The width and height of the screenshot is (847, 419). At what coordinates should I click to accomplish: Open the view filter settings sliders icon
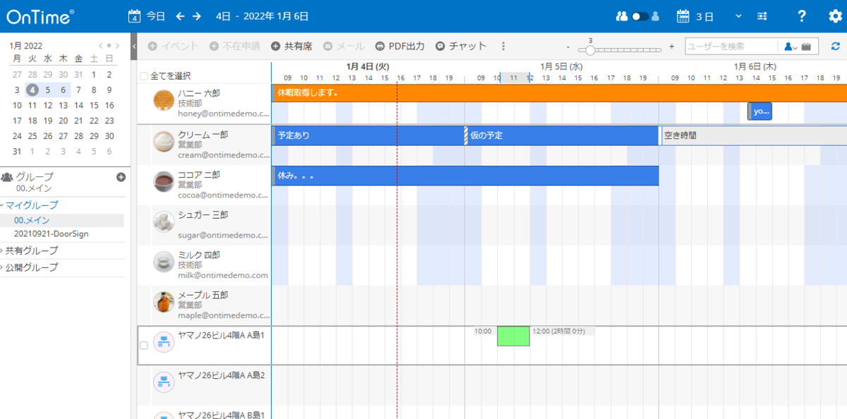pyautogui.click(x=762, y=16)
